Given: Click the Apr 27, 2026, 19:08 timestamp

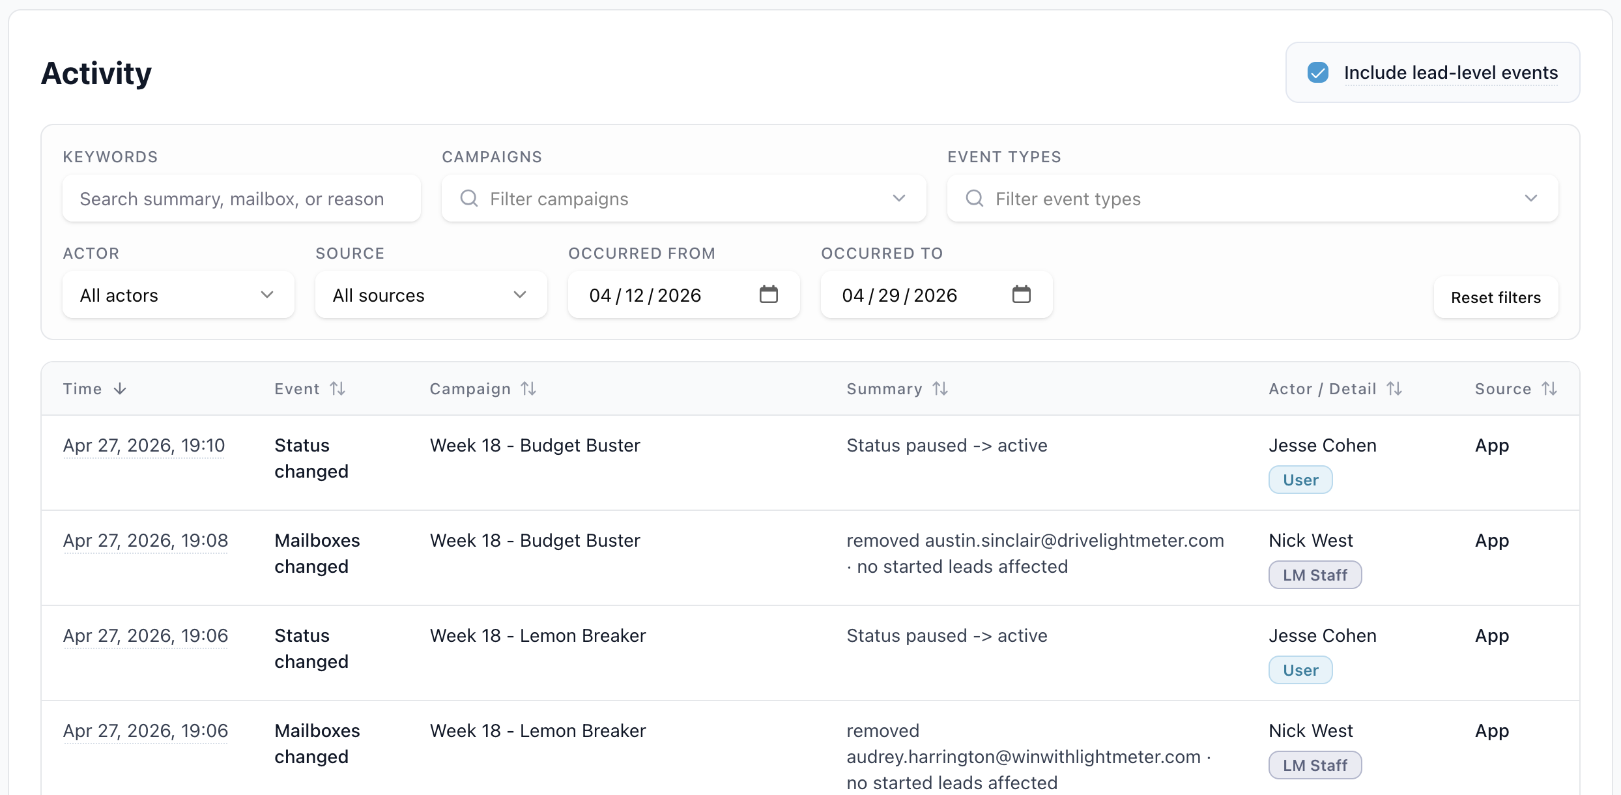Looking at the screenshot, I should coord(145,541).
